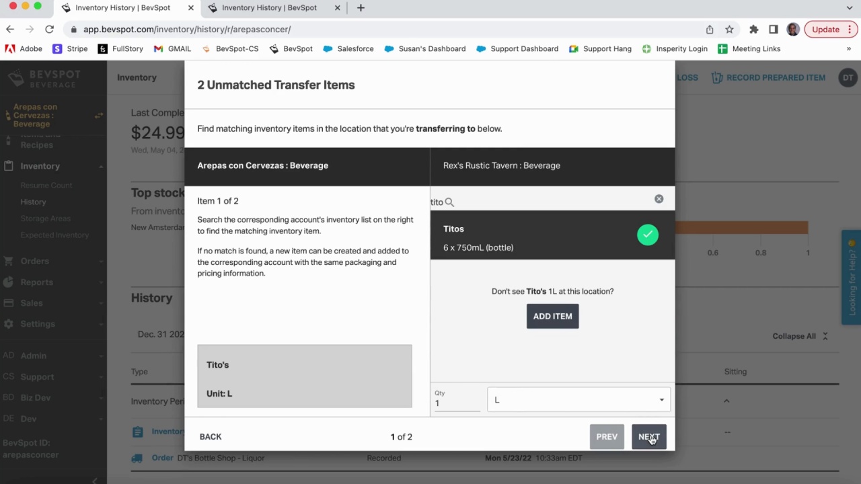
Task: Click the PREV button
Action: (x=607, y=437)
